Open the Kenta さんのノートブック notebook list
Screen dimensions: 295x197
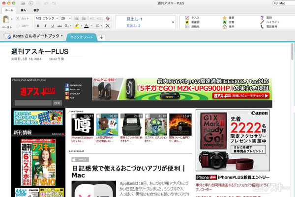tap(38, 36)
